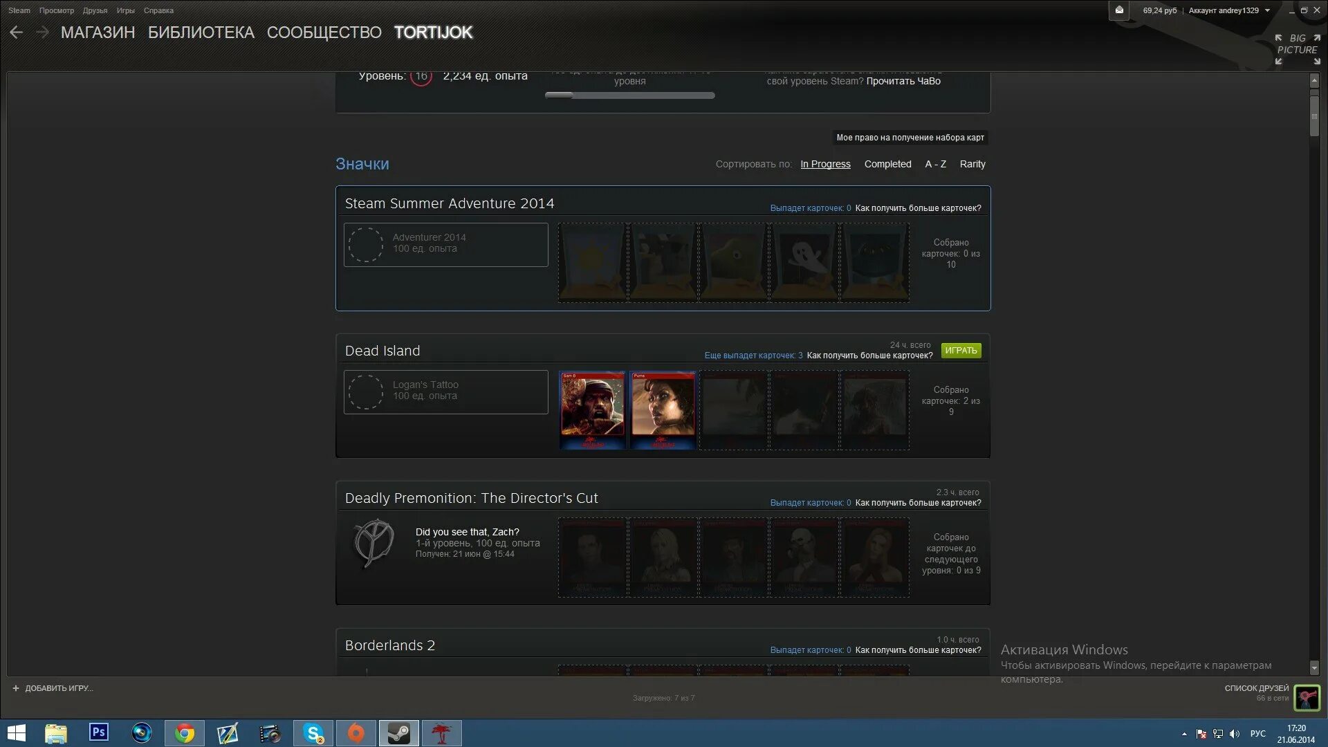Click Google Chrome taskbar icon
This screenshot has width=1328, height=747.
click(183, 732)
